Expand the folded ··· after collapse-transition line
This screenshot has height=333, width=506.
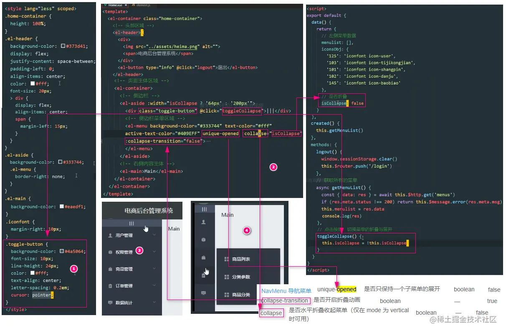(x=208, y=141)
